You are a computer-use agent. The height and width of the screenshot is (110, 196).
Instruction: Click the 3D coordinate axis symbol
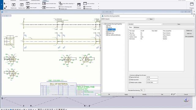pyautogui.click(x=186, y=100)
